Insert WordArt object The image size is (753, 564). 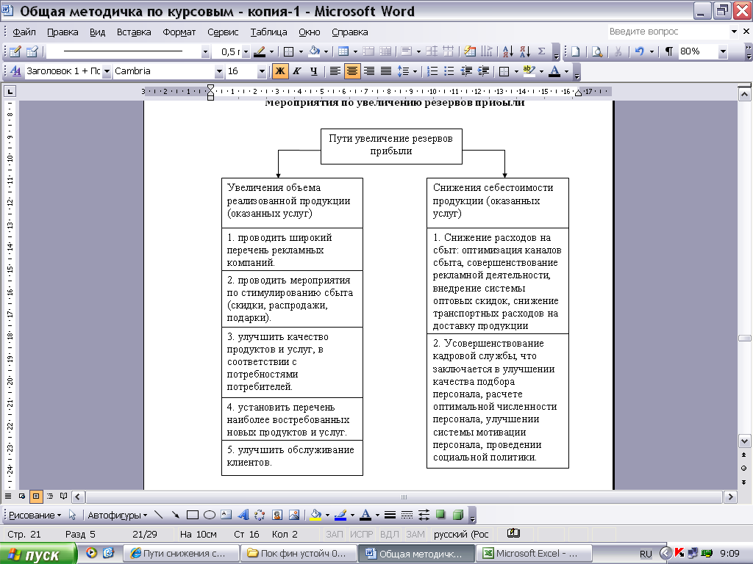(x=243, y=515)
